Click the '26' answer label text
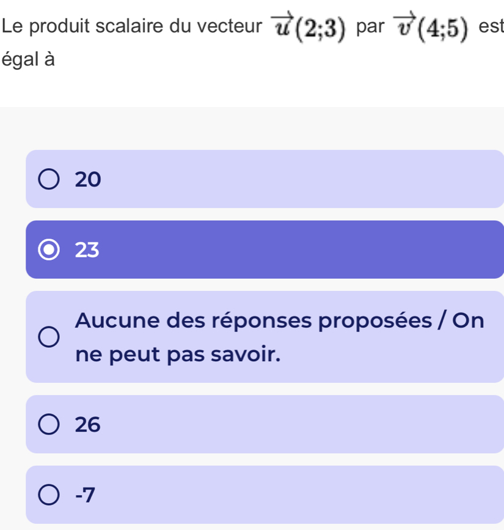The width and height of the screenshot is (504, 530). point(87,424)
